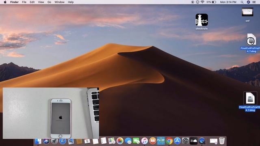Select the cnf screenshot file on the desktop
This screenshot has height=146, width=260.
click(x=247, y=12)
